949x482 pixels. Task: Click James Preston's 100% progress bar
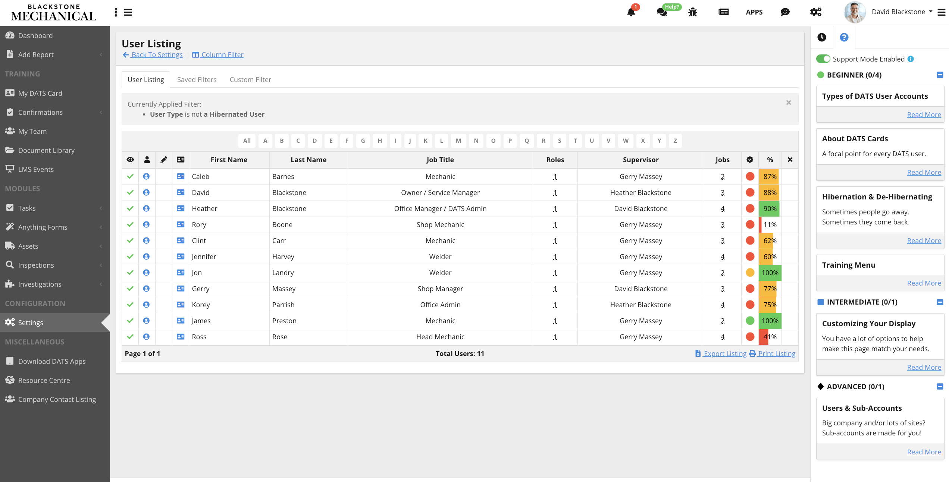tap(770, 321)
